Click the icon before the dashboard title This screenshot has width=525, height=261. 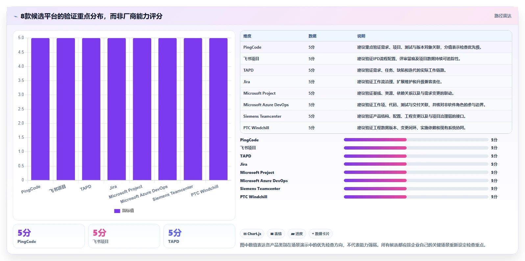pyautogui.click(x=15, y=16)
